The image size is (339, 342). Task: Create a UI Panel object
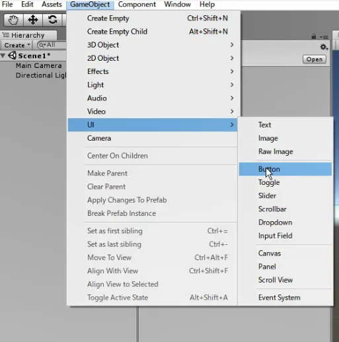(285, 267)
